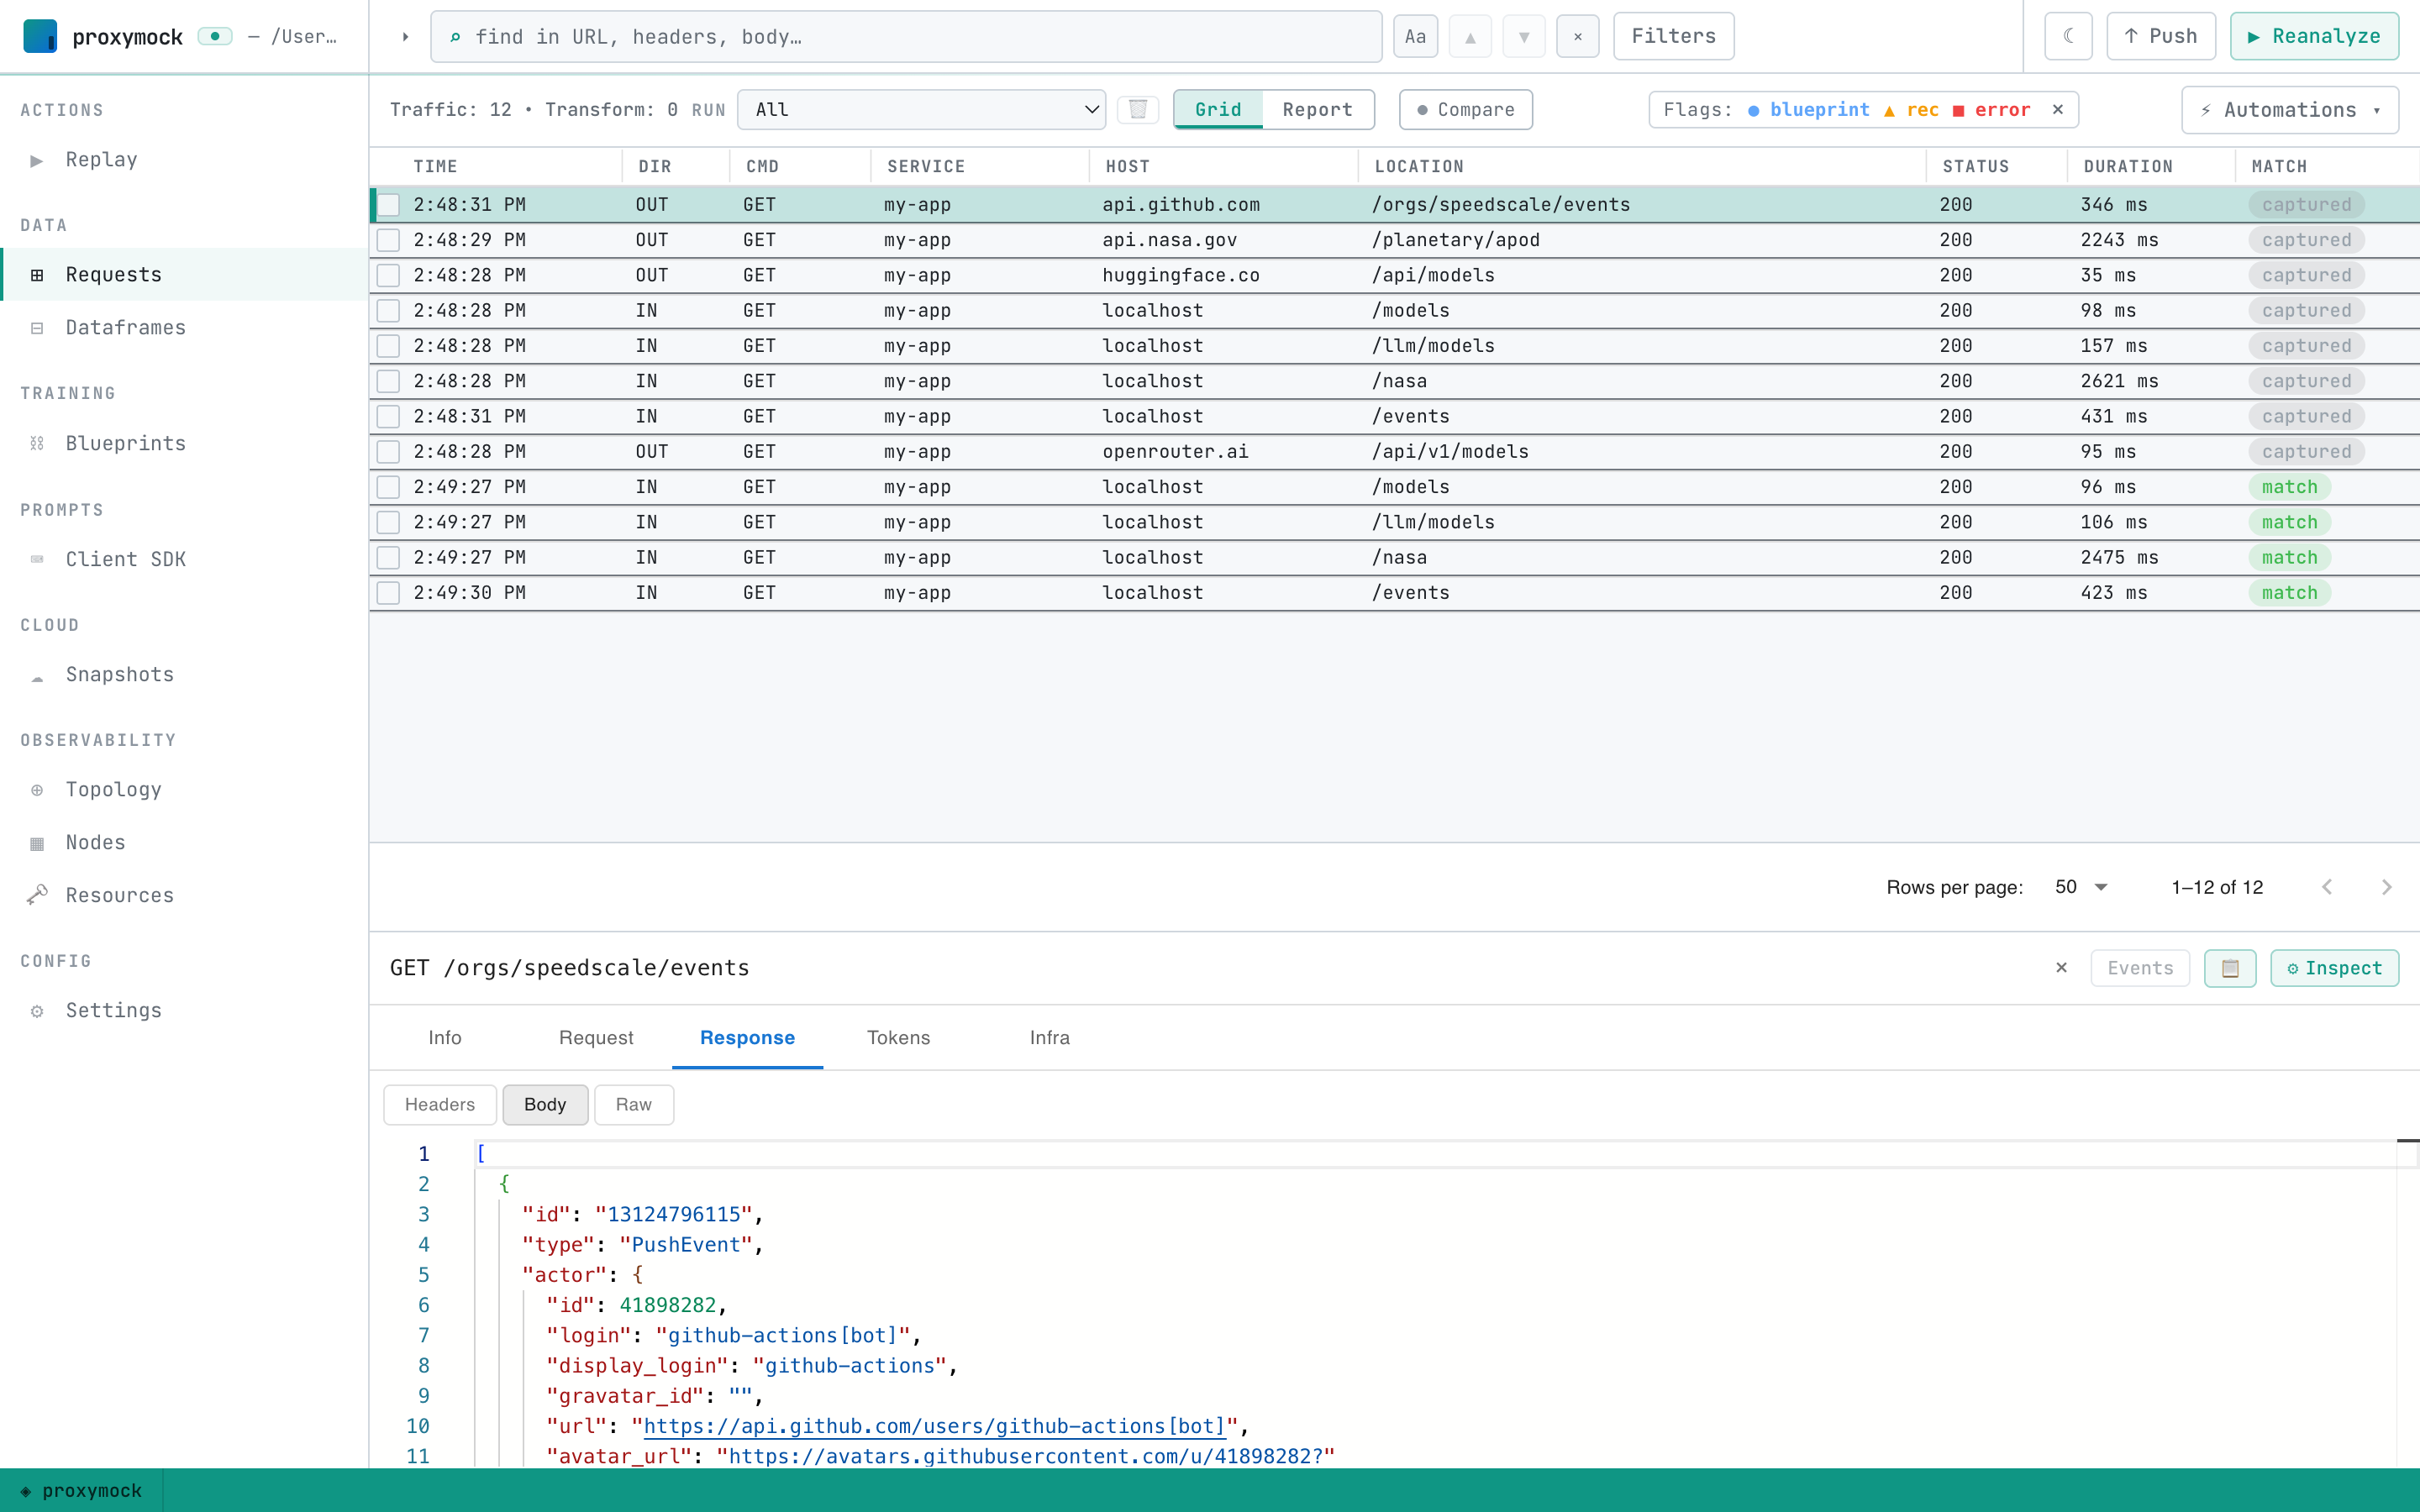Go to next page chevron
This screenshot has height=1512, width=2420.
tap(2387, 887)
